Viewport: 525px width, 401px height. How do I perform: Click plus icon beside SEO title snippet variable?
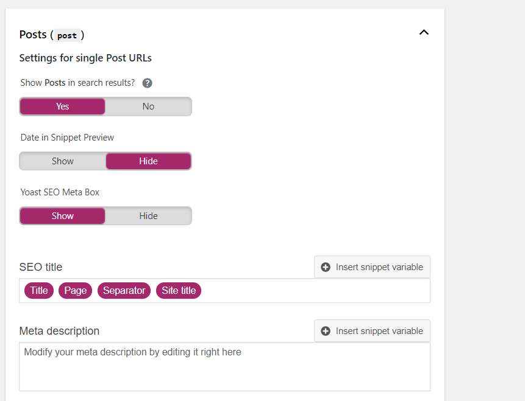click(326, 267)
